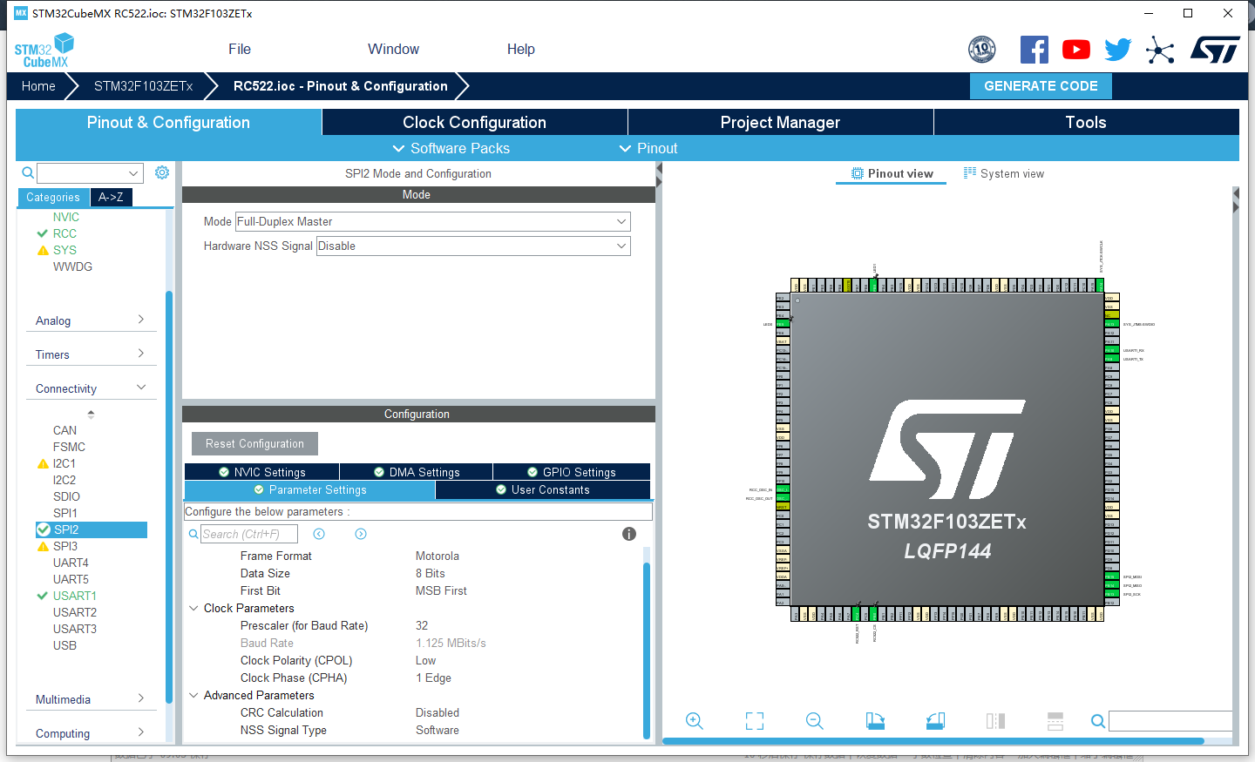The height and width of the screenshot is (762, 1255).
Task: Open the Hardware NSS Signal dropdown
Action: coord(473,246)
